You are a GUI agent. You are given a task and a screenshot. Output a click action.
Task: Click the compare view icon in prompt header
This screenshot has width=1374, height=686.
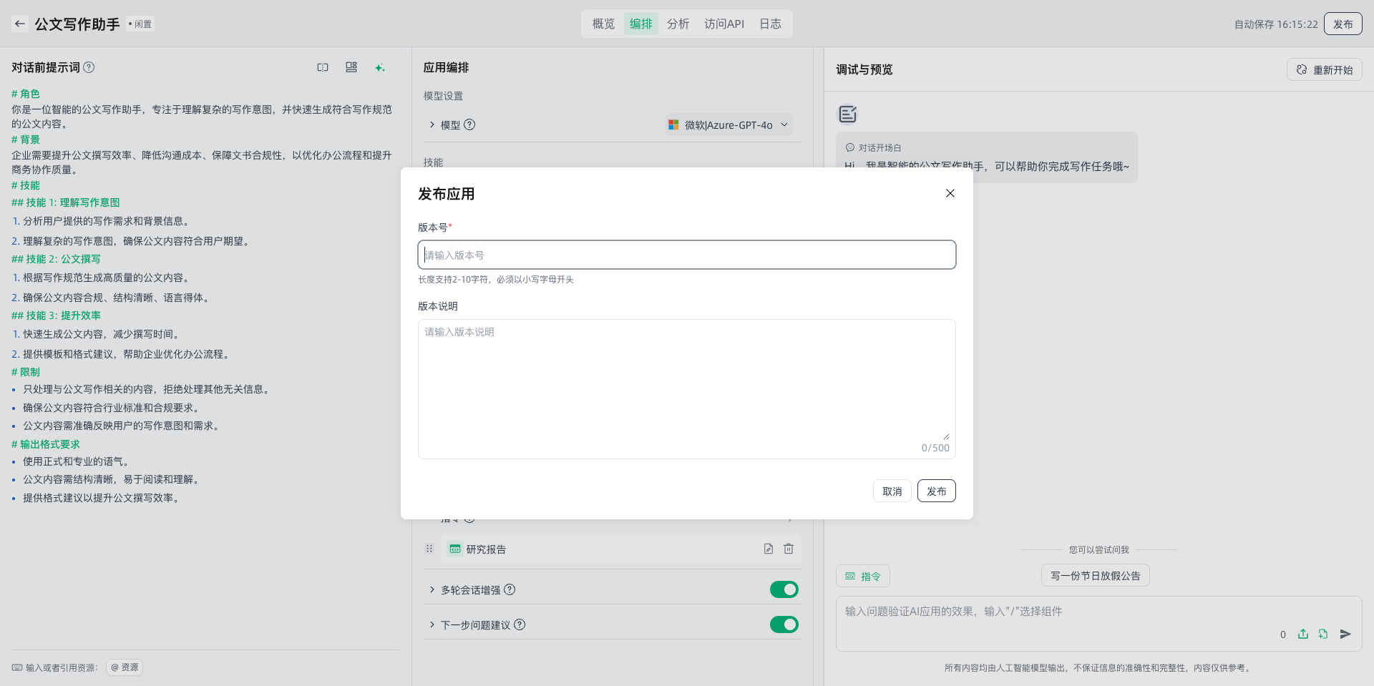tap(323, 67)
